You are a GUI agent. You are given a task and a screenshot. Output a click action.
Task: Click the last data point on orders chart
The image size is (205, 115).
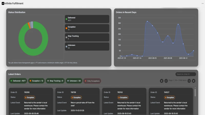[193, 51]
